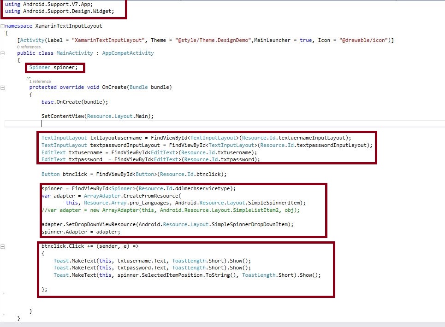
Task: Click 'btnclick.Click +=' event handler line
Action: pos(90,246)
